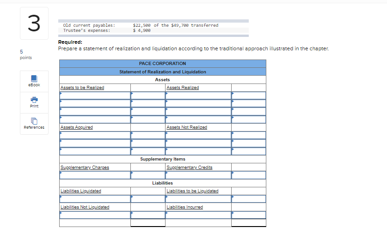Open dropdown cell under Liabilities Not Liquidated

95,215
